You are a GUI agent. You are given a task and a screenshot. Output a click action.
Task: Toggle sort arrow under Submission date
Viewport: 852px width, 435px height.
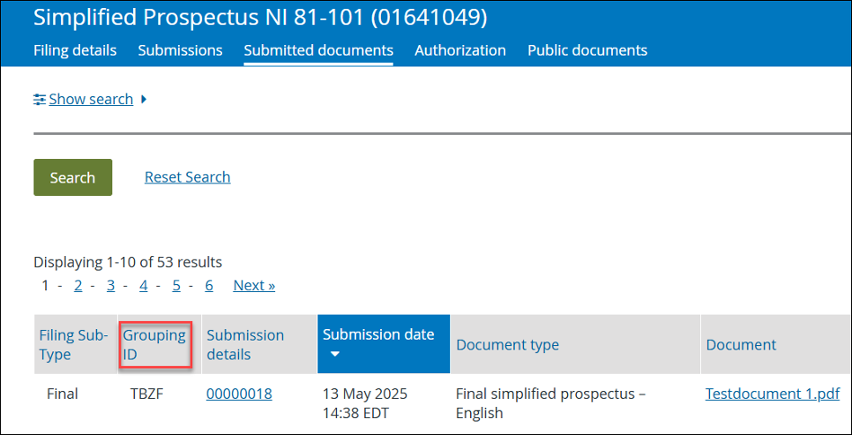tap(335, 354)
